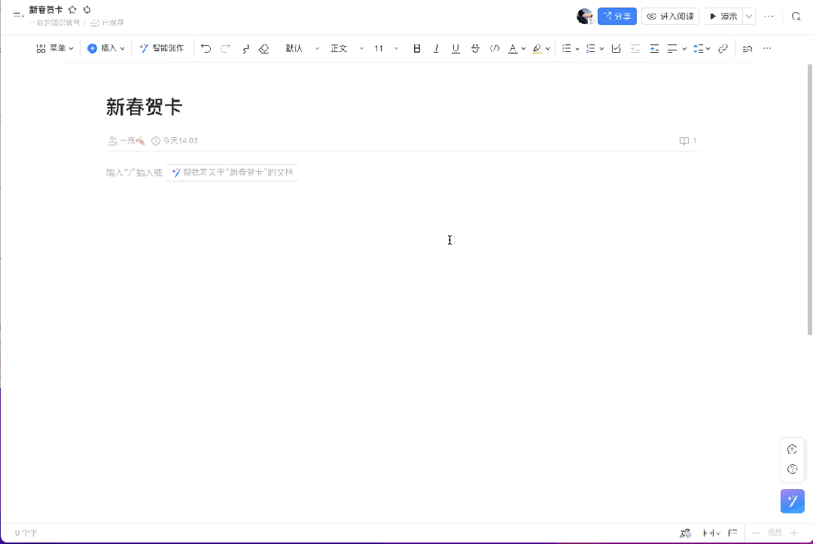Screen dimensions: 813x544
Task: Open the 菜单 menu
Action: (x=55, y=48)
